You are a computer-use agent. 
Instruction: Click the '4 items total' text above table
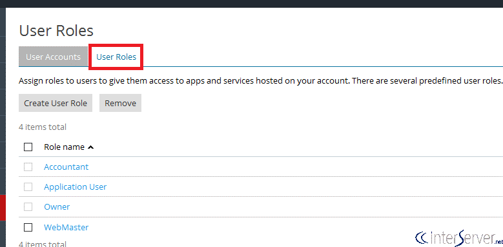coord(43,127)
